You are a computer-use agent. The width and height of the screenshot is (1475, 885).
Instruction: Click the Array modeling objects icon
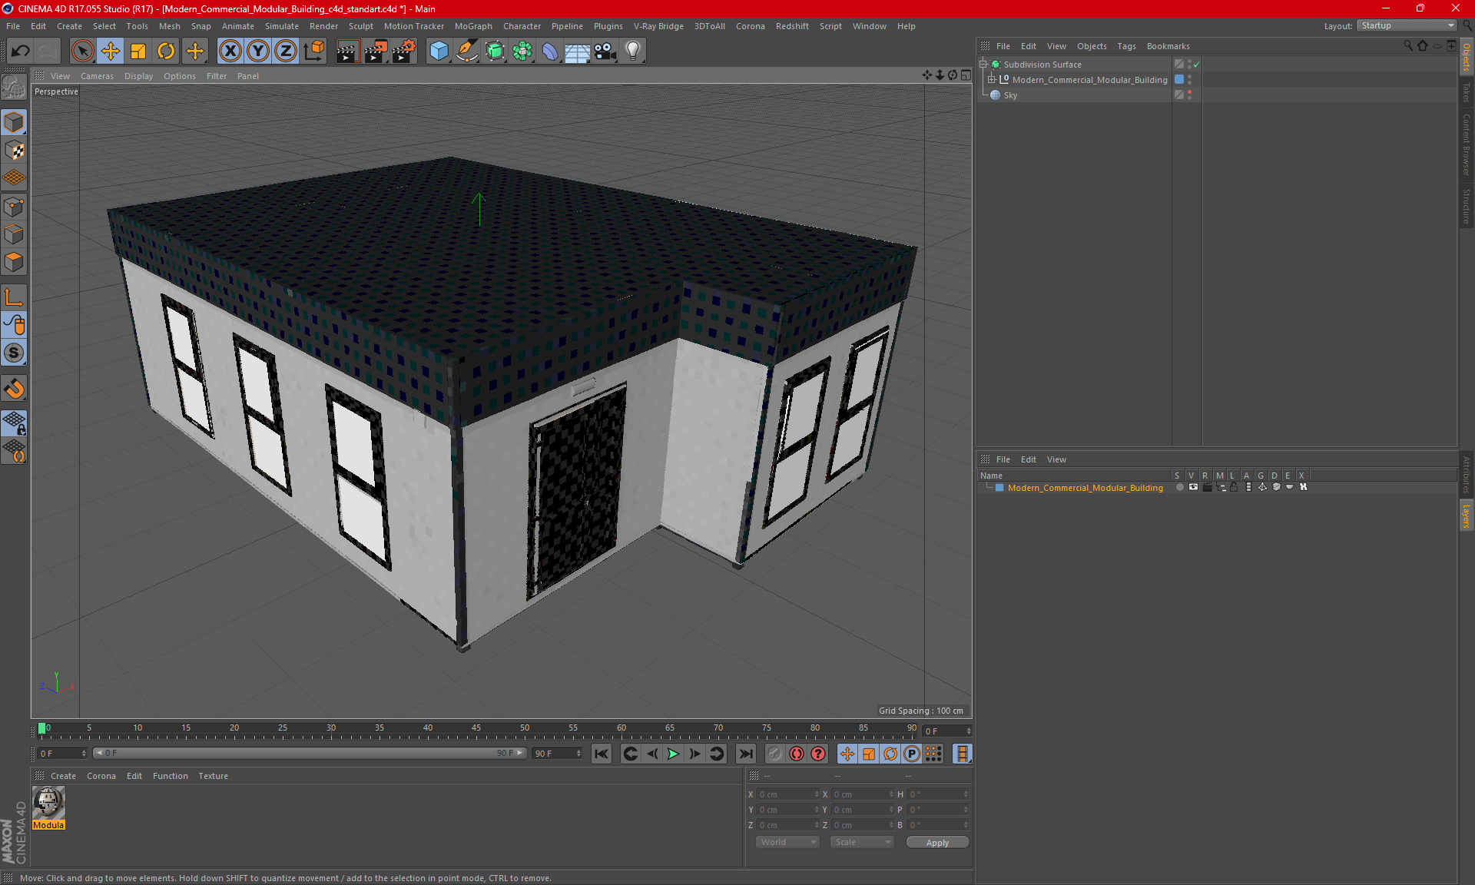[522, 51]
